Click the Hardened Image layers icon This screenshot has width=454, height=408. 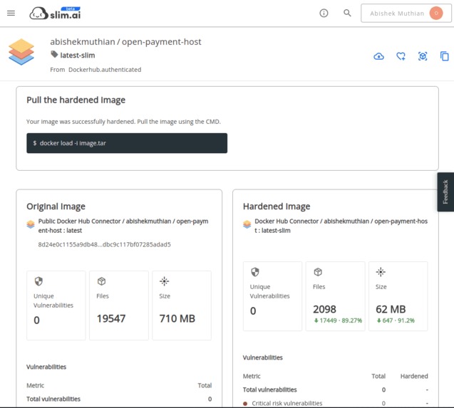pyautogui.click(x=247, y=224)
